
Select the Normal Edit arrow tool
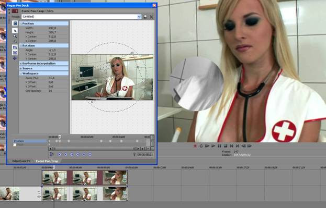(15, 31)
